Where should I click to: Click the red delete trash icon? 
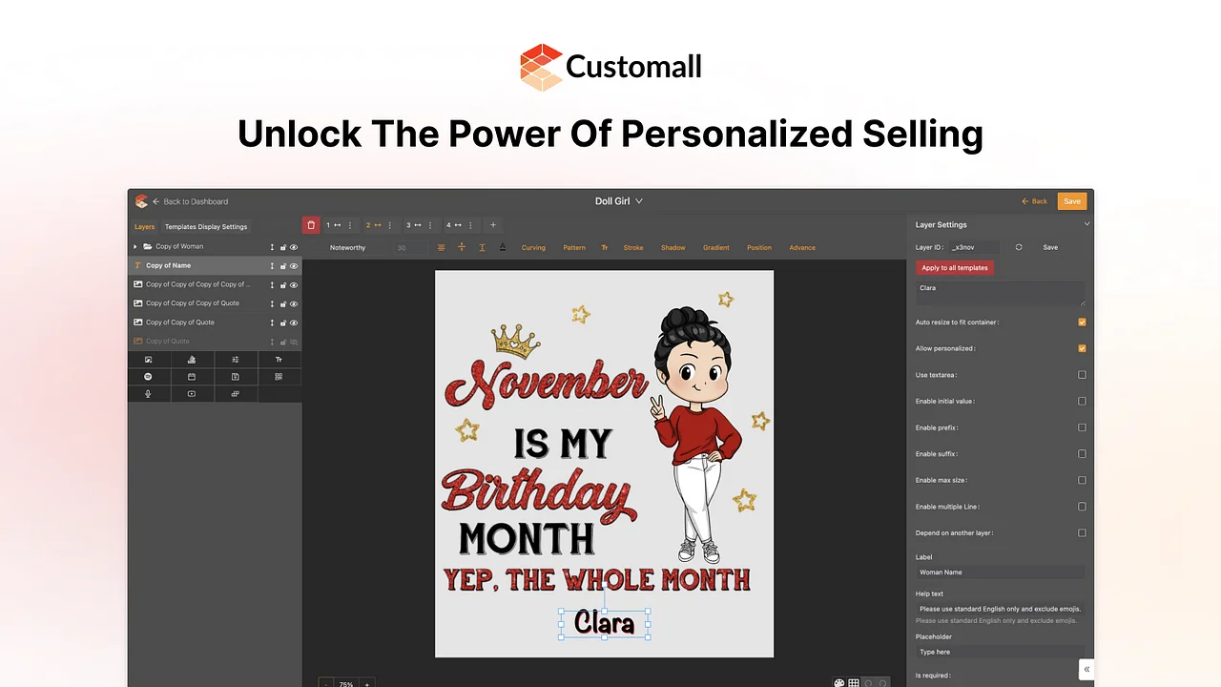point(310,225)
